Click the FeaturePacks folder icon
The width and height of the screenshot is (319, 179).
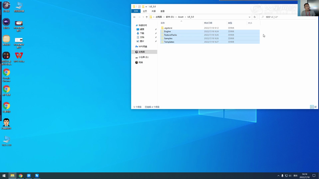(162, 35)
